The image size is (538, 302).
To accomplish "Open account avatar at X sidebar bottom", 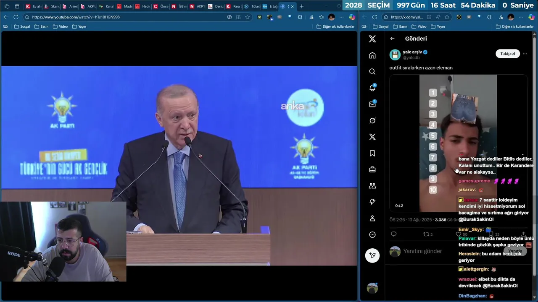I will 372,288.
